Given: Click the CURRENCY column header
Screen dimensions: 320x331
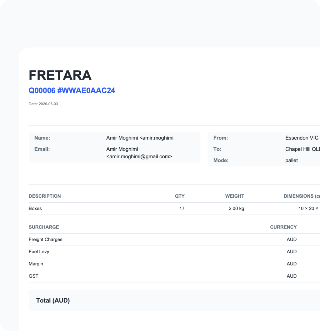Looking at the screenshot, I should [x=283, y=227].
